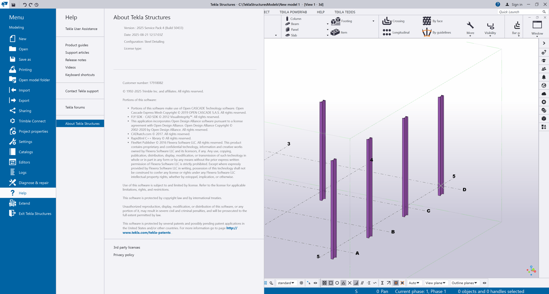Toggle the eye icon after Outline planes
This screenshot has height=294, width=549.
[x=485, y=283]
